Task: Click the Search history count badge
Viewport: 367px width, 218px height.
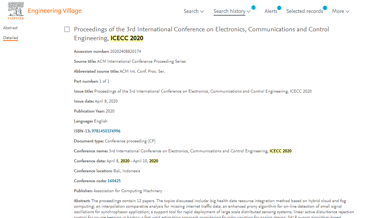Action: coord(253,7)
